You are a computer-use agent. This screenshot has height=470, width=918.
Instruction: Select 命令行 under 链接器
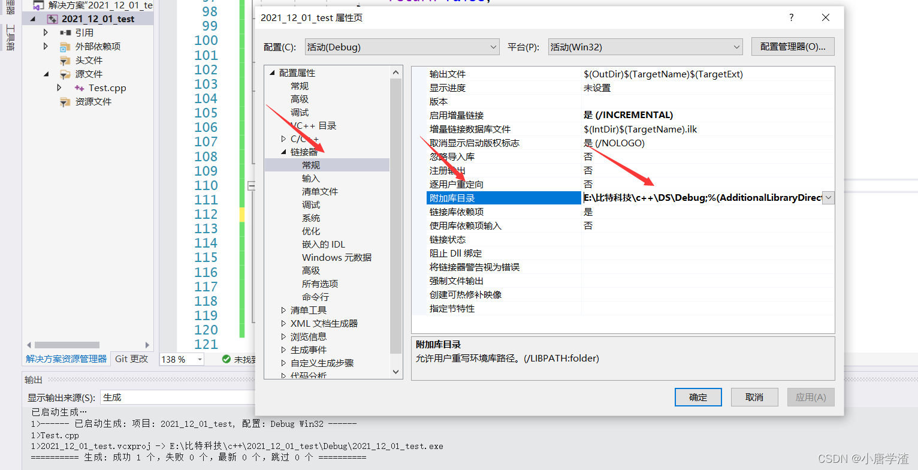pos(315,297)
